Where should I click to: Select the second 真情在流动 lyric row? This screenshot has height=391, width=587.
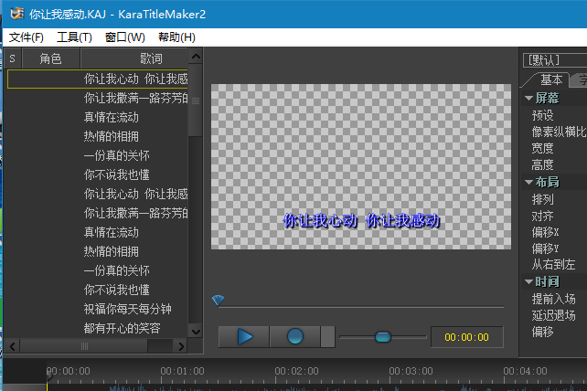[x=97, y=232]
